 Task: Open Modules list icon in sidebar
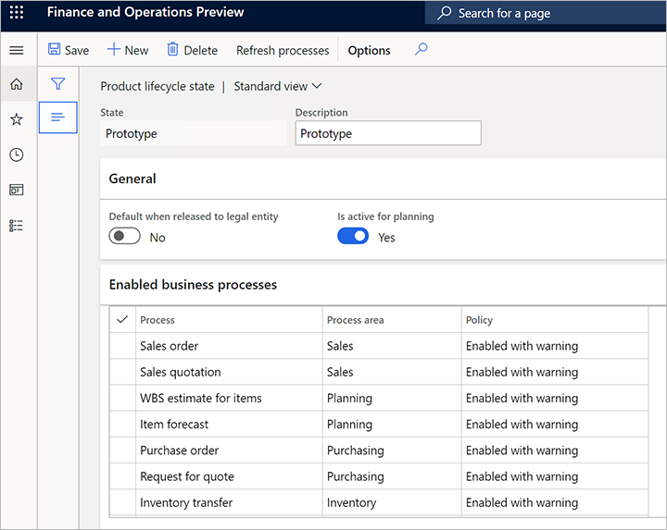(x=17, y=225)
